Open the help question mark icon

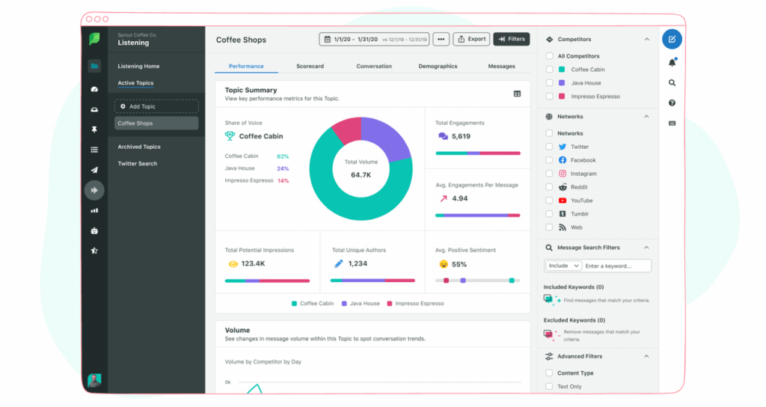(x=672, y=103)
